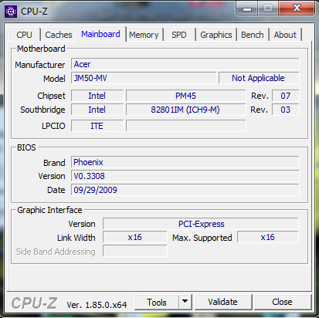Click the BIOS version V0.3308
The height and width of the screenshot is (318, 319).
coord(185,176)
